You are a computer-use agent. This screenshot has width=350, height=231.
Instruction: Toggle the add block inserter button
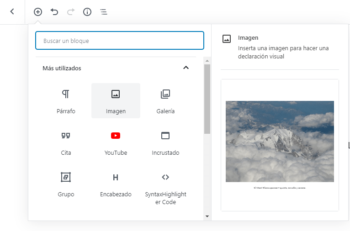click(38, 12)
